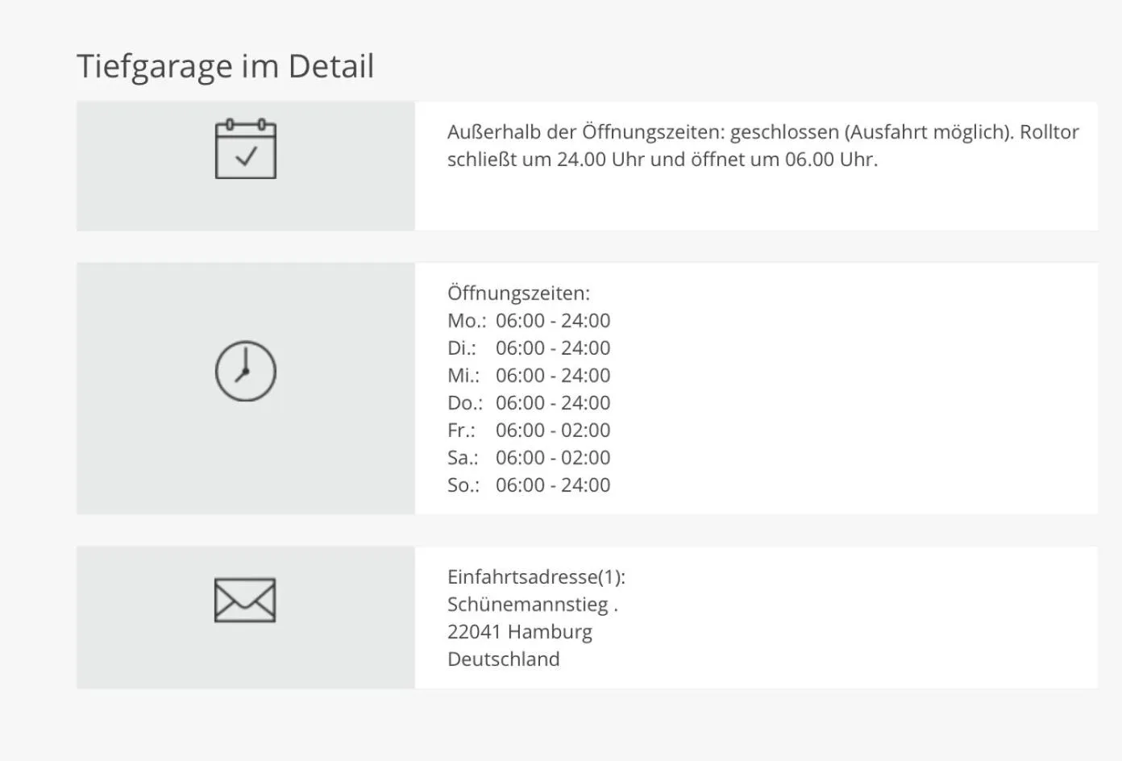Click the Schünemannstieg street address
This screenshot has height=761, width=1122.
point(532,605)
